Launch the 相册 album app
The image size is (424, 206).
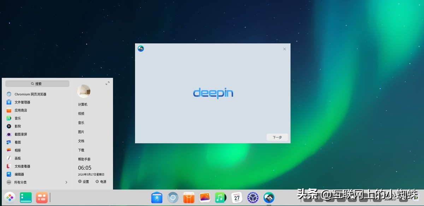(x=17, y=150)
